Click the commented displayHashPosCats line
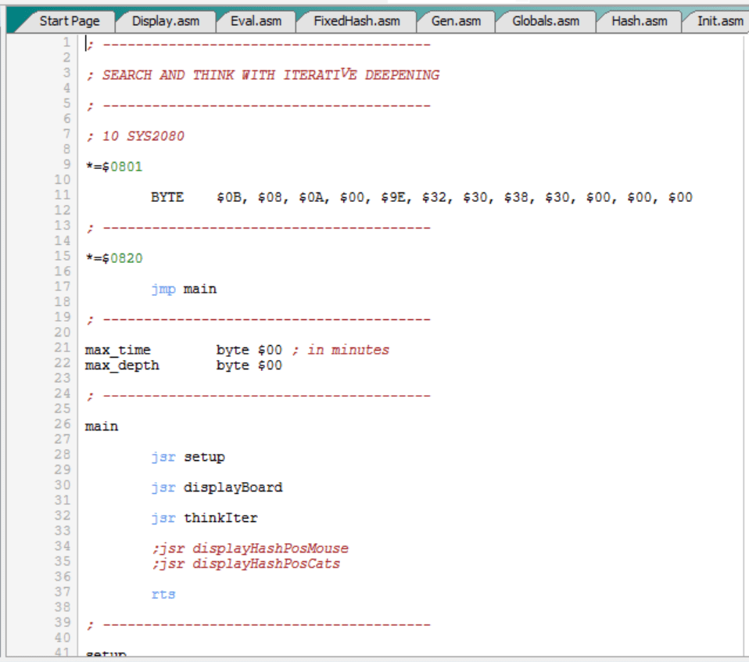Image resolution: width=749 pixels, height=662 pixels. pyautogui.click(x=246, y=563)
